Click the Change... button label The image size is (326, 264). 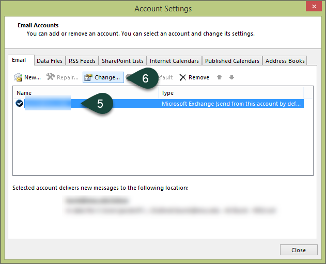coord(107,77)
